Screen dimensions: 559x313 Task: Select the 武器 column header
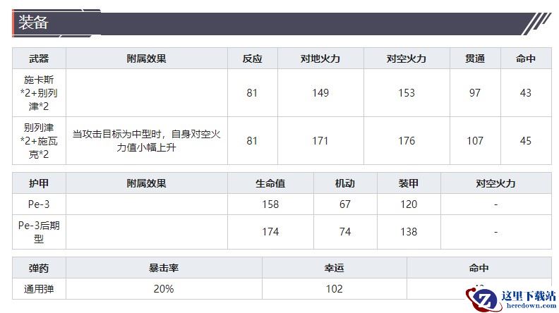click(x=39, y=59)
